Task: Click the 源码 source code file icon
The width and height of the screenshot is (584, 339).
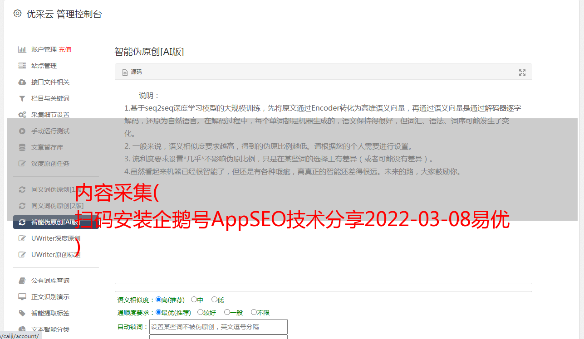Action: [x=125, y=73]
